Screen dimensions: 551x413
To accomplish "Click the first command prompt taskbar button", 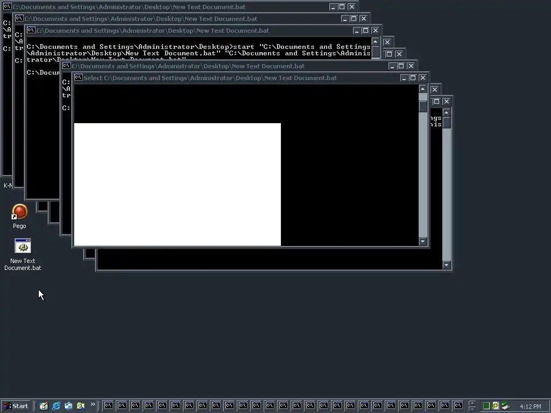I will tap(108, 406).
